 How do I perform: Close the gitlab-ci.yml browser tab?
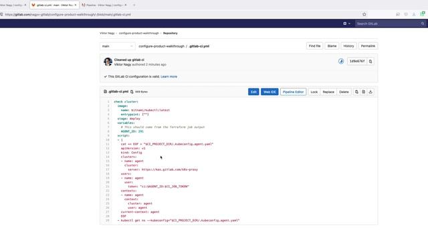(76, 5)
